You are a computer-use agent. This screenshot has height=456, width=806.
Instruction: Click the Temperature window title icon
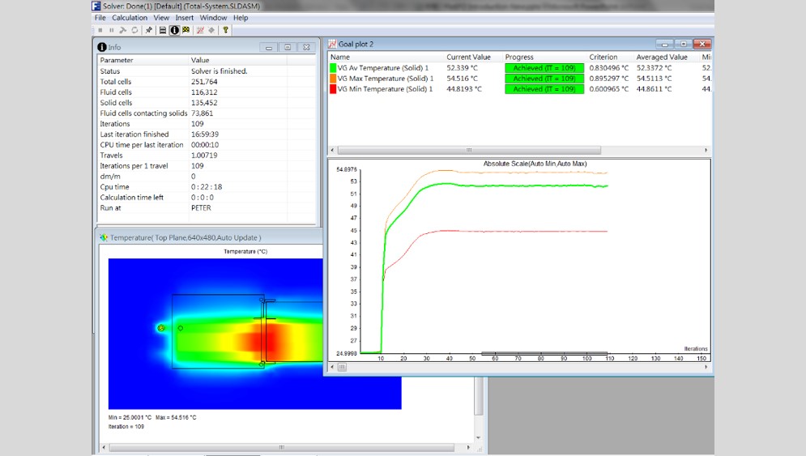click(x=104, y=237)
